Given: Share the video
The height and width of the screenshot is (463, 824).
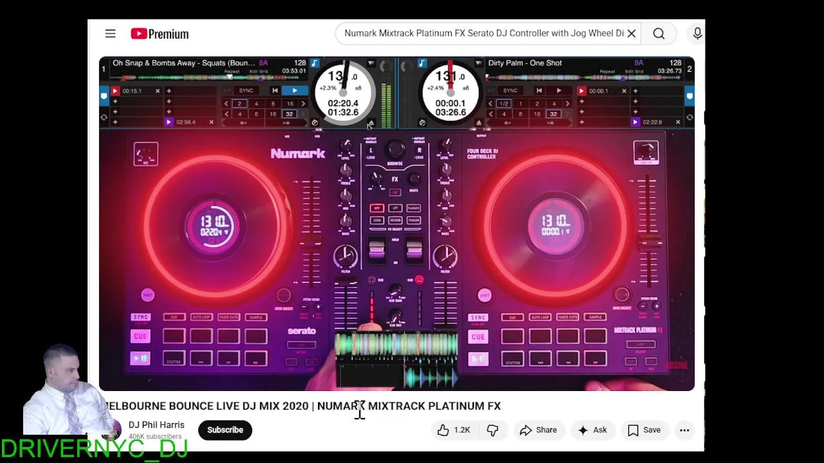Looking at the screenshot, I should coord(538,430).
